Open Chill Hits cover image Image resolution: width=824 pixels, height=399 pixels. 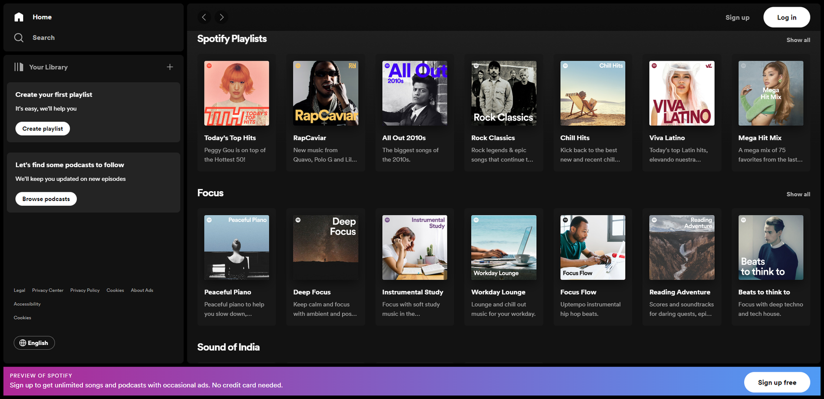[x=593, y=93]
